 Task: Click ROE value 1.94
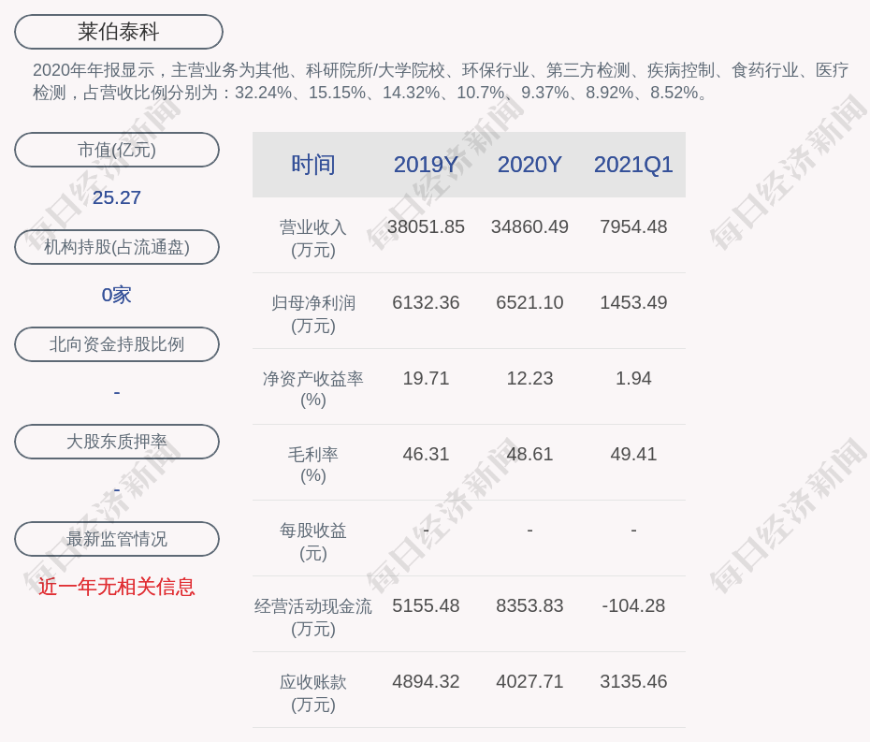pyautogui.click(x=633, y=379)
